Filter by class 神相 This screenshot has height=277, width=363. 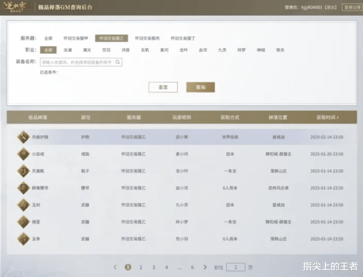(261, 50)
